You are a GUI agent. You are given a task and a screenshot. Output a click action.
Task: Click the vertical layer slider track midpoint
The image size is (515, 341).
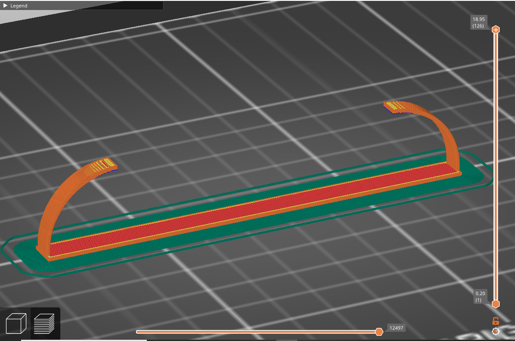495,167
